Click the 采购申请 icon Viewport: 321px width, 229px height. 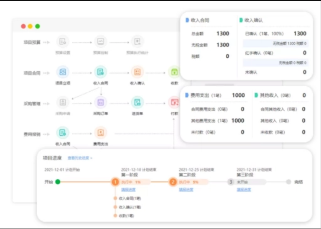coord(63,102)
